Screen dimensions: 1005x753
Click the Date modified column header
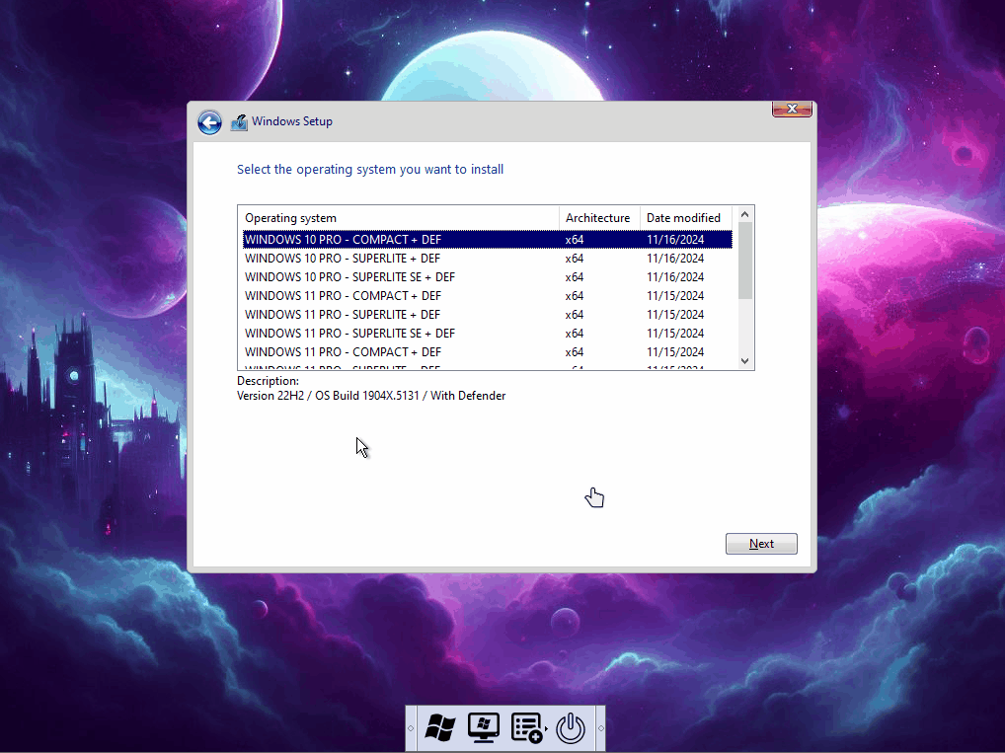(684, 217)
